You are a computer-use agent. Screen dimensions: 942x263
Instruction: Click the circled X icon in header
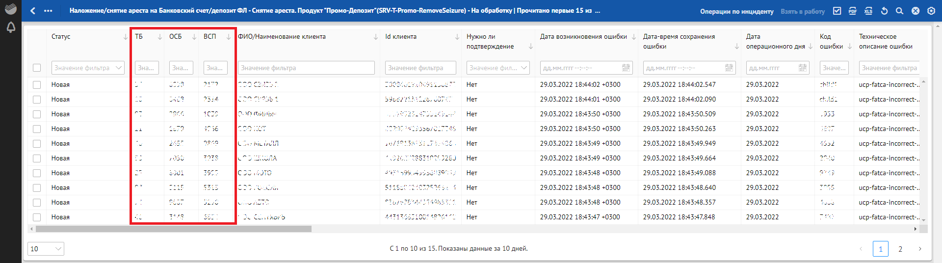tap(916, 11)
